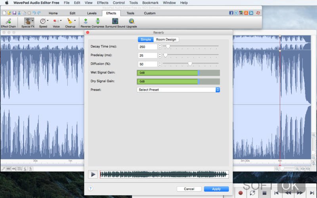Click the Diffusion slider track
The width and height of the screenshot is (317, 198).
pos(191,64)
